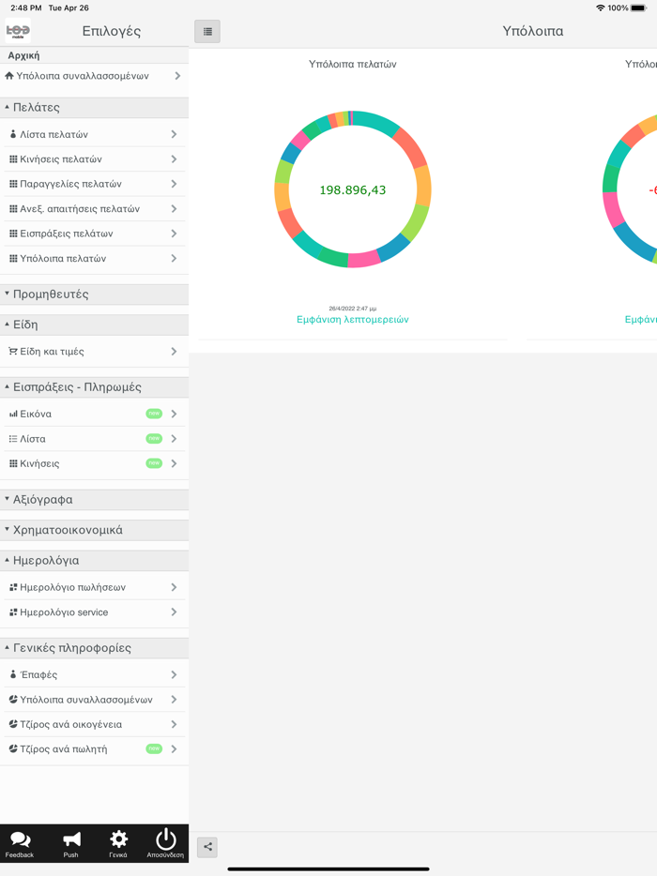The height and width of the screenshot is (876, 657).
Task: Click the app logo in top-left
Action: (x=18, y=31)
